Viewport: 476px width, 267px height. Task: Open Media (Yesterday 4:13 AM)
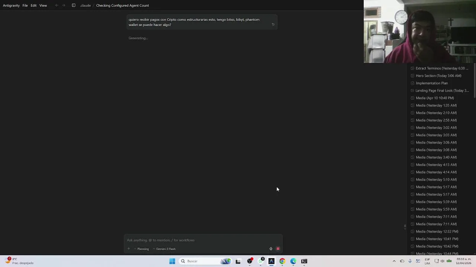436,165
